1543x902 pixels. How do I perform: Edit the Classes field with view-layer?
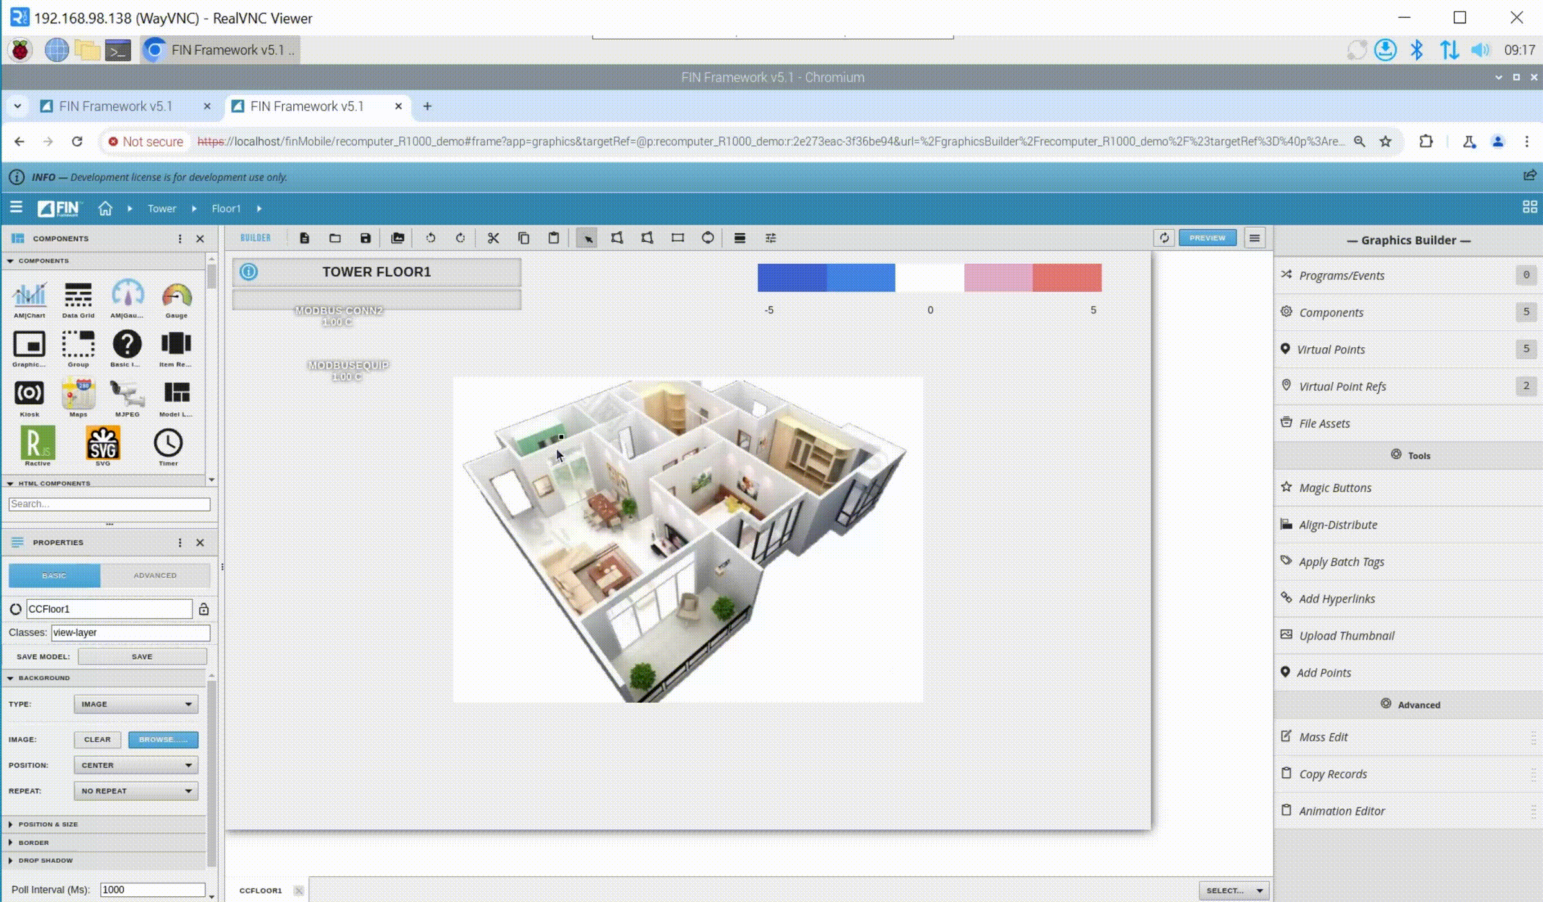(x=131, y=633)
